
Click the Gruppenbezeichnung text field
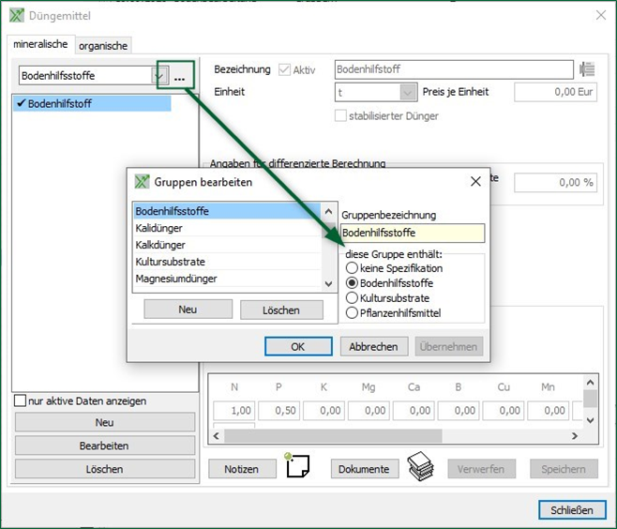413,234
